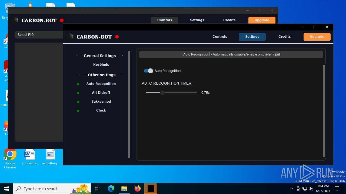
Task: Click the network icon in system tray
Action: (305, 189)
